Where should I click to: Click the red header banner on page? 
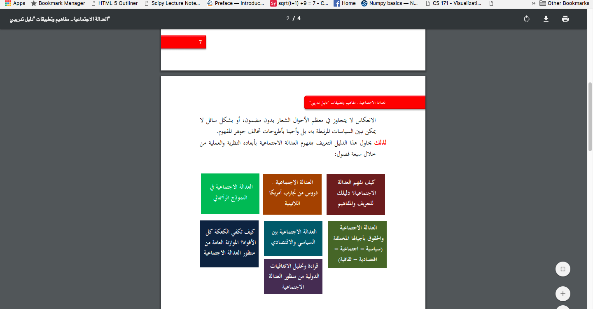pyautogui.click(x=365, y=102)
